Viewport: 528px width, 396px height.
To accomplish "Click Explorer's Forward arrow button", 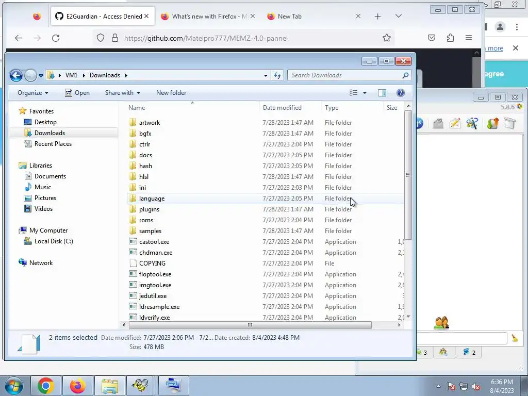I will coord(30,75).
